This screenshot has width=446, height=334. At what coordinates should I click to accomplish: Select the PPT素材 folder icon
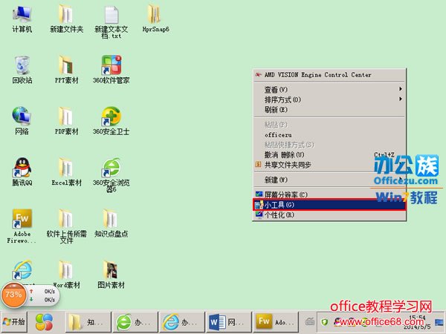point(66,70)
